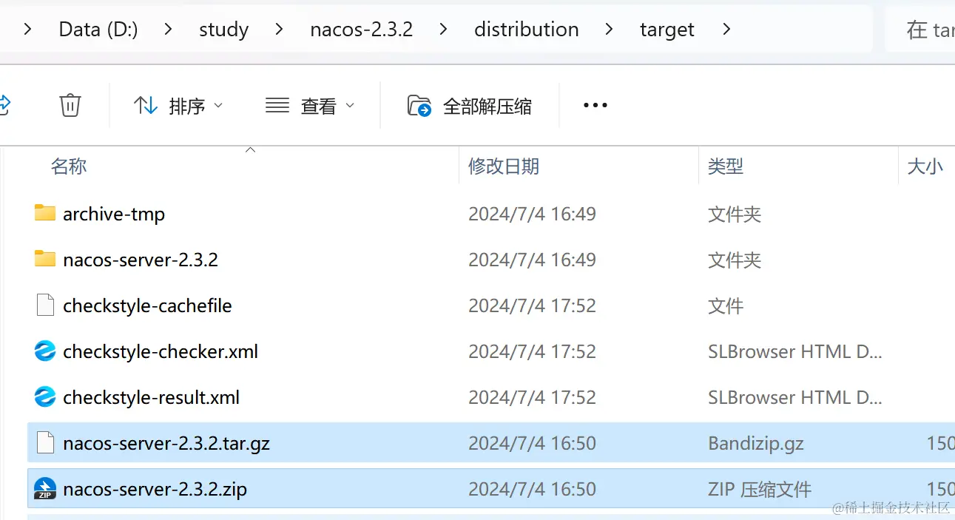Click the delete trash can icon
Image resolution: width=955 pixels, height=520 pixels.
(x=70, y=106)
